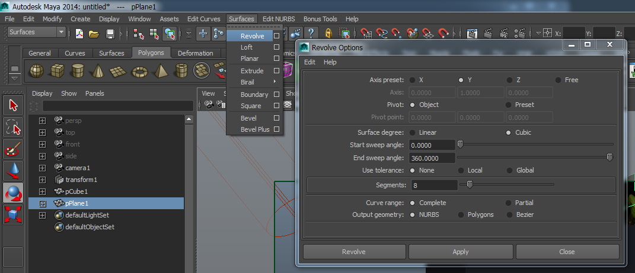Activate the Scale tool cube icon
Image resolution: width=635 pixels, height=273 pixels.
pyautogui.click(x=13, y=214)
